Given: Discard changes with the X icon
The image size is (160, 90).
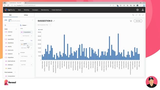Looking at the screenshot, I should 140,15.
